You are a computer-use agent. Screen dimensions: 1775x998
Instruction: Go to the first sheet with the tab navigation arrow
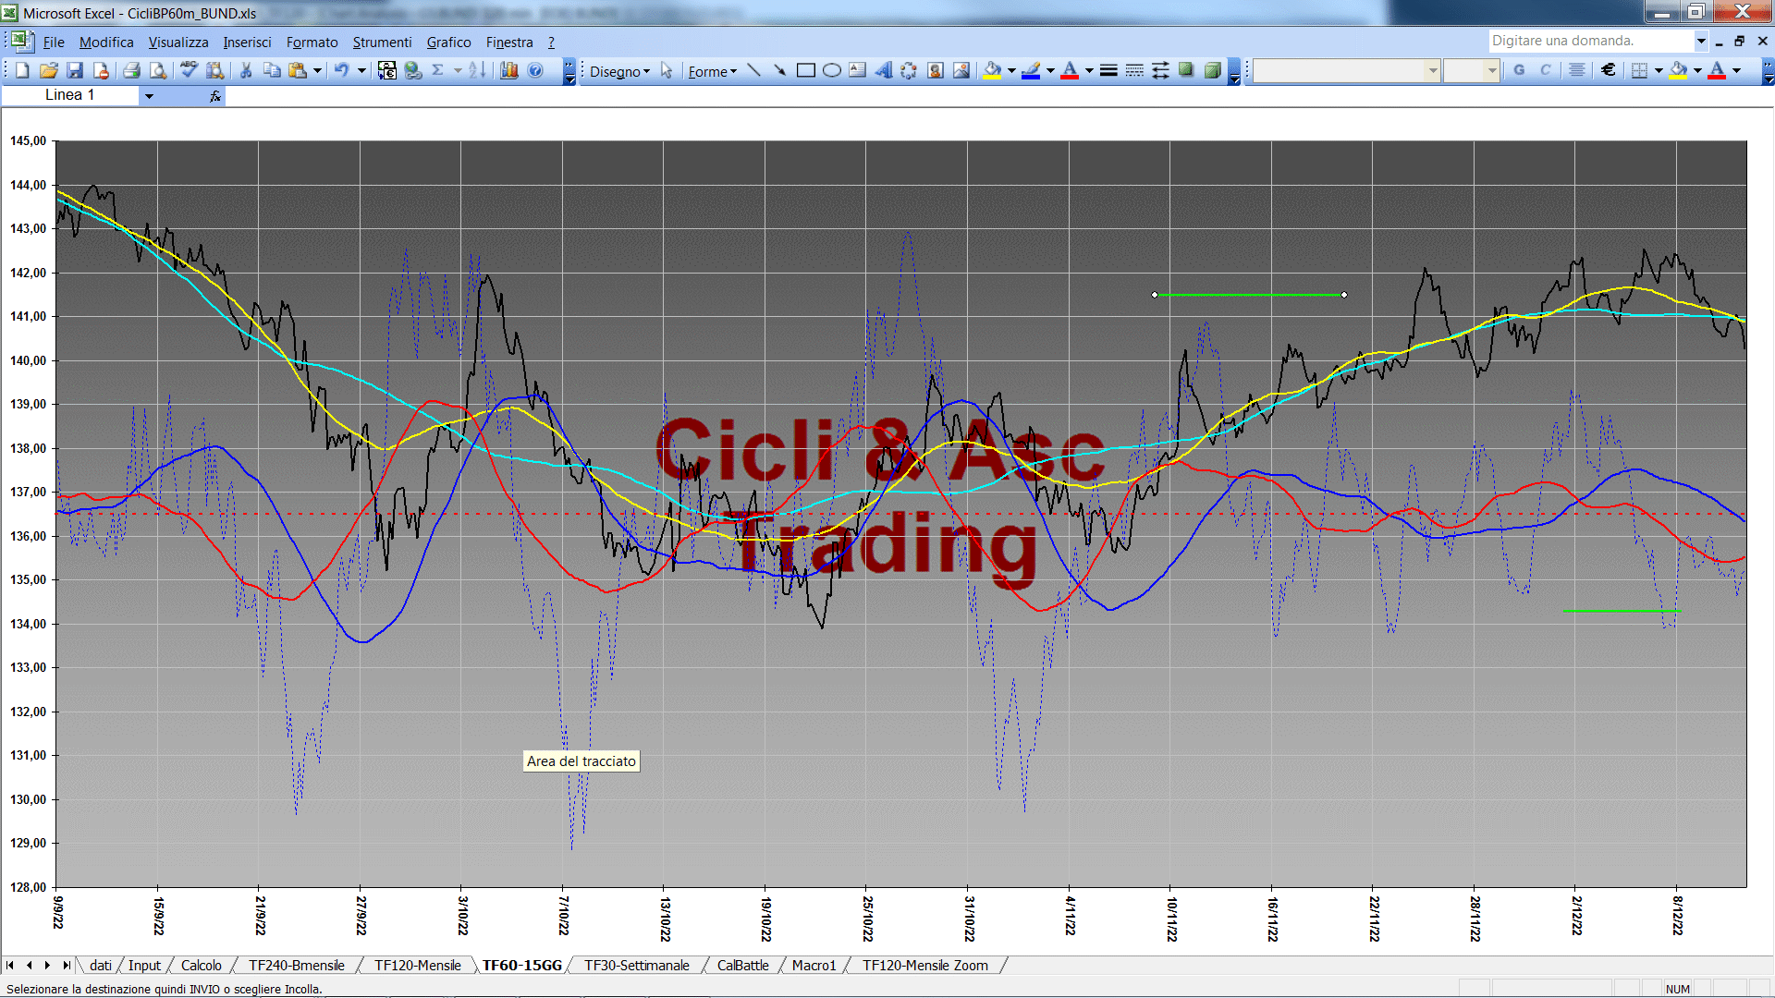pos(10,966)
